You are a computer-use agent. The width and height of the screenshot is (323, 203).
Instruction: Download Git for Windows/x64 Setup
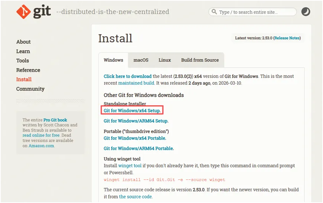pyautogui.click(x=132, y=110)
